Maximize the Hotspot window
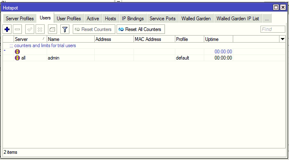 (x=276, y=7)
